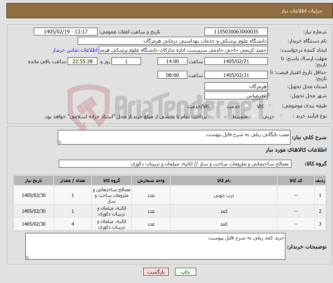Select the کالا/خدمت radio button

tap(216, 105)
